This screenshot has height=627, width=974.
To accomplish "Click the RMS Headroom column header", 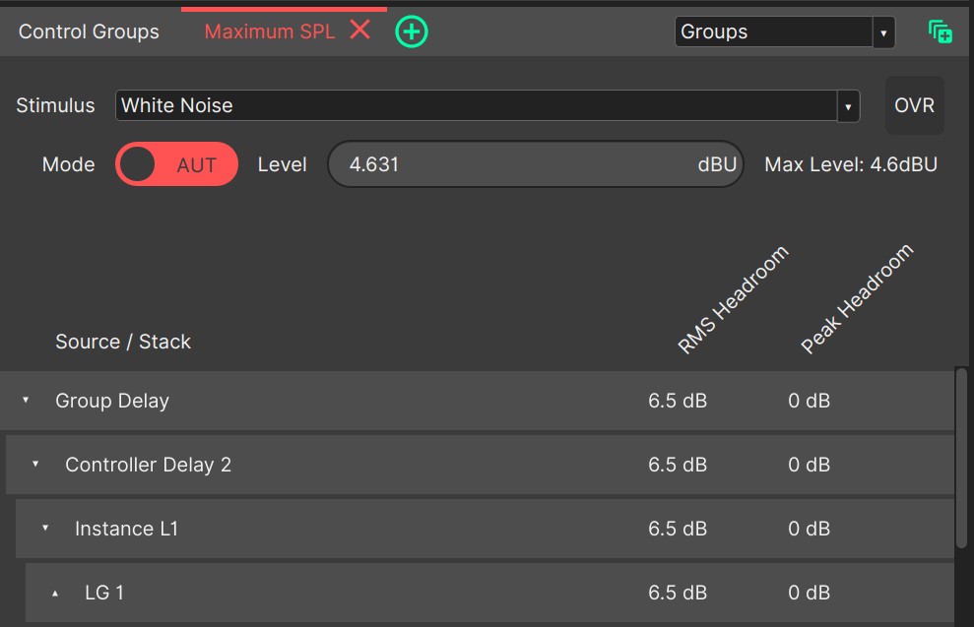I will click(733, 299).
